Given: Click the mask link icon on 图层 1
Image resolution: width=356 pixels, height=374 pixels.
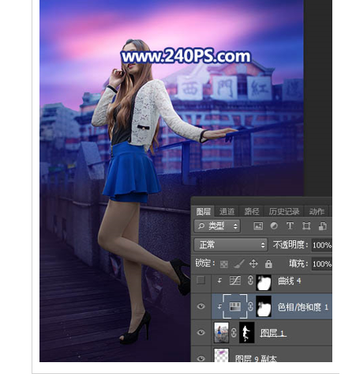Looking at the screenshot, I should [234, 333].
